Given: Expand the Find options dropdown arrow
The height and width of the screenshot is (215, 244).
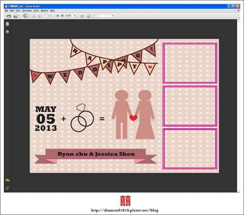Looking at the screenshot, I should click(x=113, y=16).
